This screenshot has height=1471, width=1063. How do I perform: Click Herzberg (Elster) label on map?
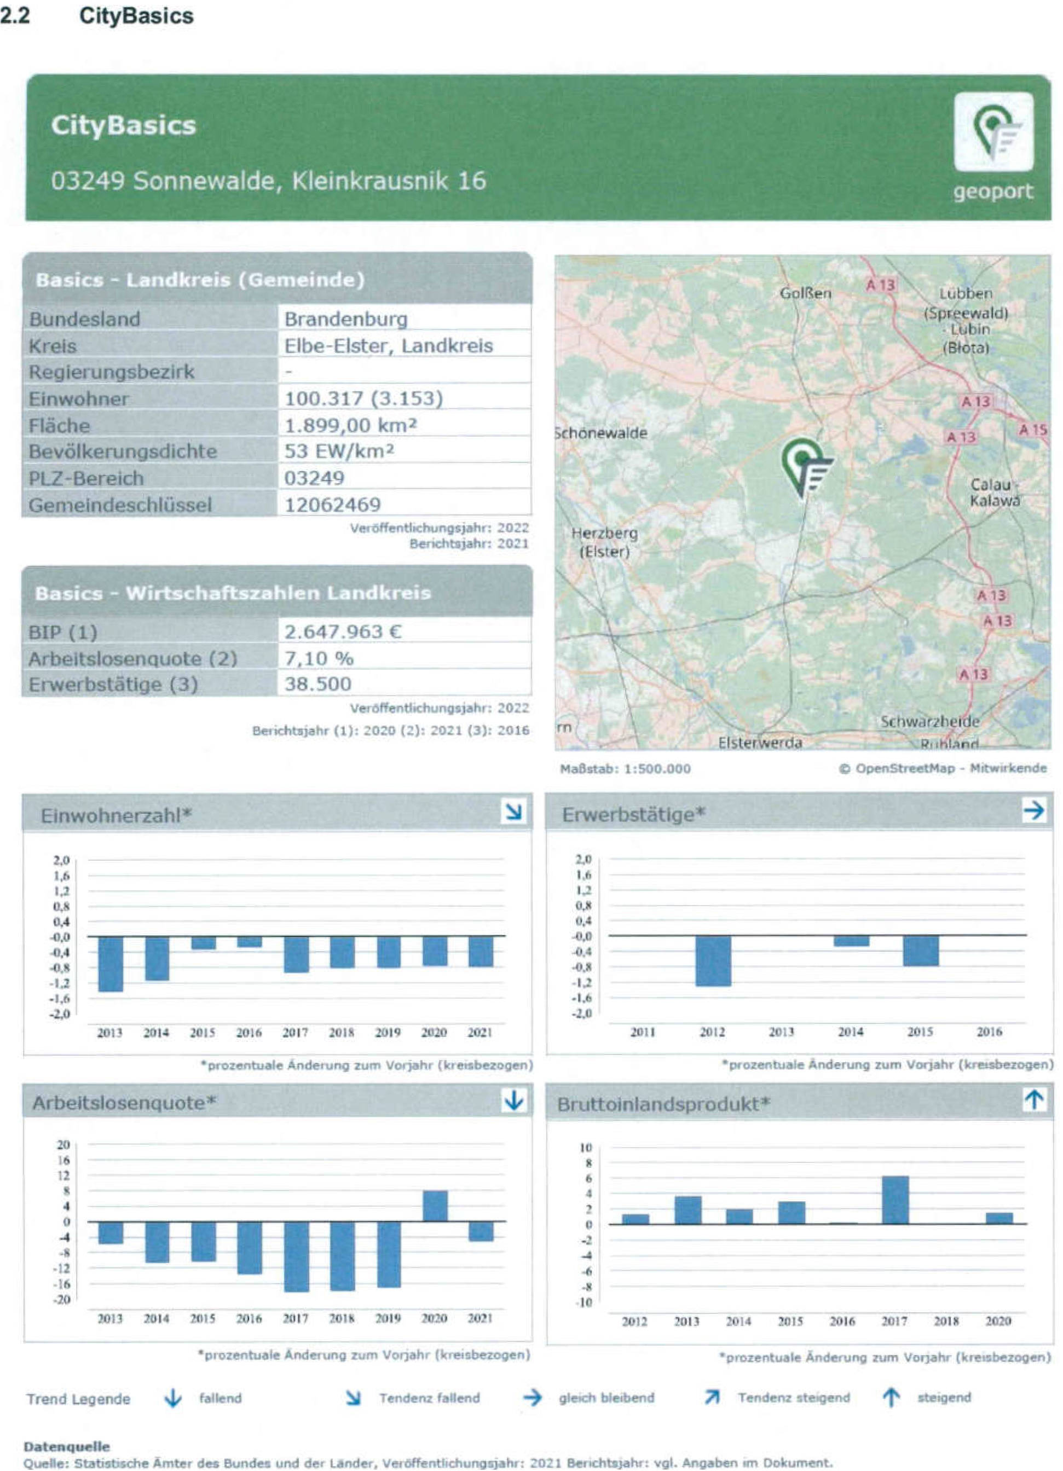(604, 542)
